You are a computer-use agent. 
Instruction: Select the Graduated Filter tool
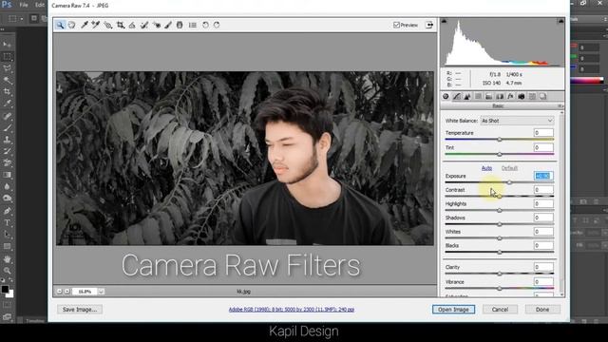(x=180, y=26)
